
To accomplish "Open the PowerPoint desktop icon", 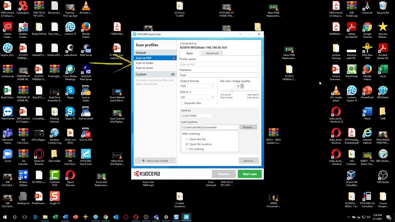I will 367,92.
